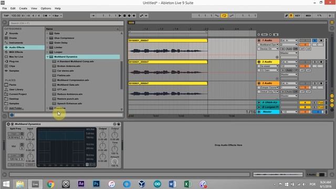Arm 3 Audio track for recording

click(x=321, y=83)
